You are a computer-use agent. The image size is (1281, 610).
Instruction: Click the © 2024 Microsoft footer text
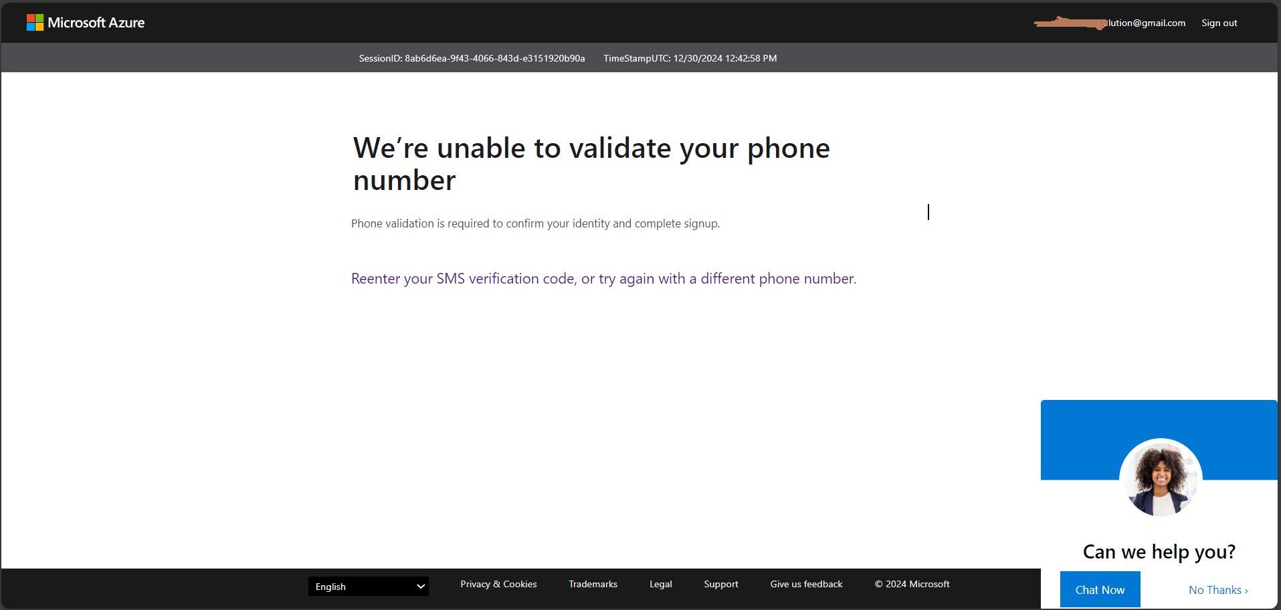pyautogui.click(x=911, y=584)
